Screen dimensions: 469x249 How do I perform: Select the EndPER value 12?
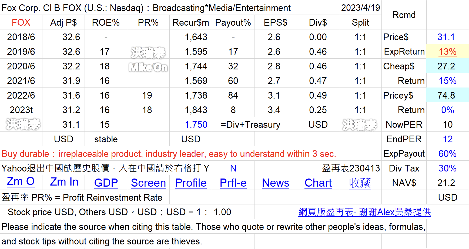448,139
